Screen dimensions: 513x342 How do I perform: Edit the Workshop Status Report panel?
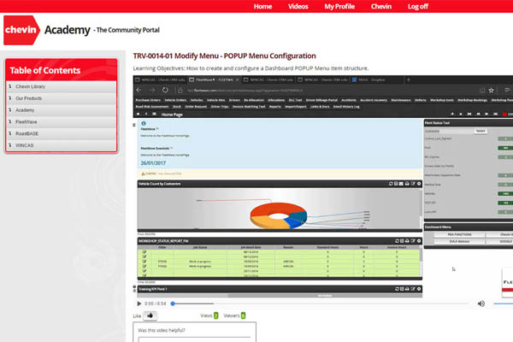click(413, 241)
